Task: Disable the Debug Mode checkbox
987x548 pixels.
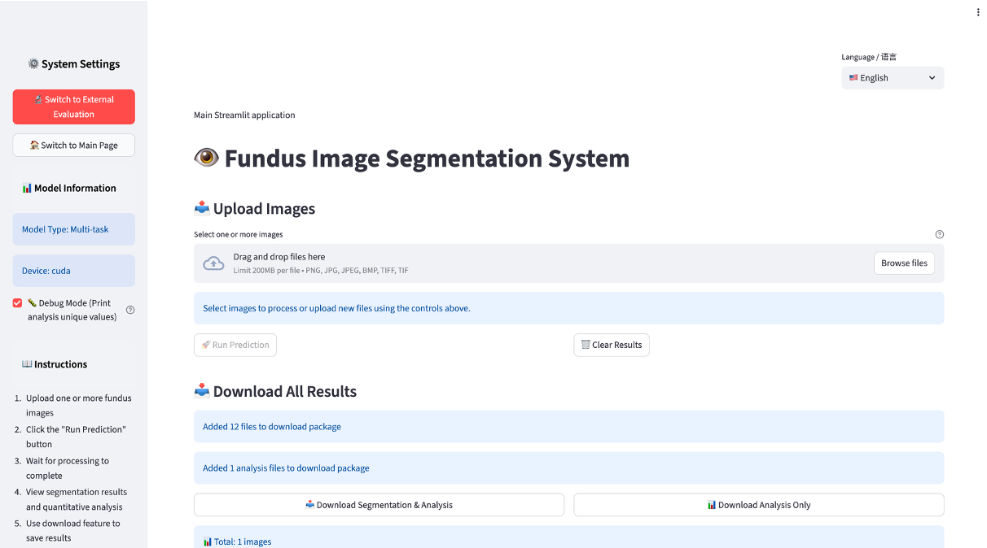Action: click(18, 303)
